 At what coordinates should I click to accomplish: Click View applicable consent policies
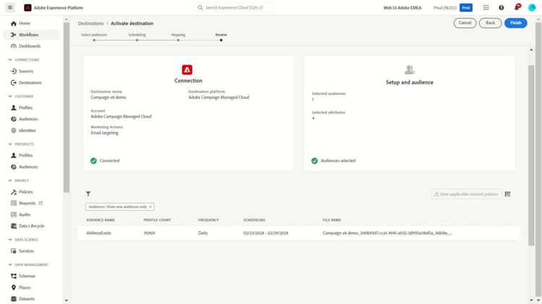click(466, 194)
